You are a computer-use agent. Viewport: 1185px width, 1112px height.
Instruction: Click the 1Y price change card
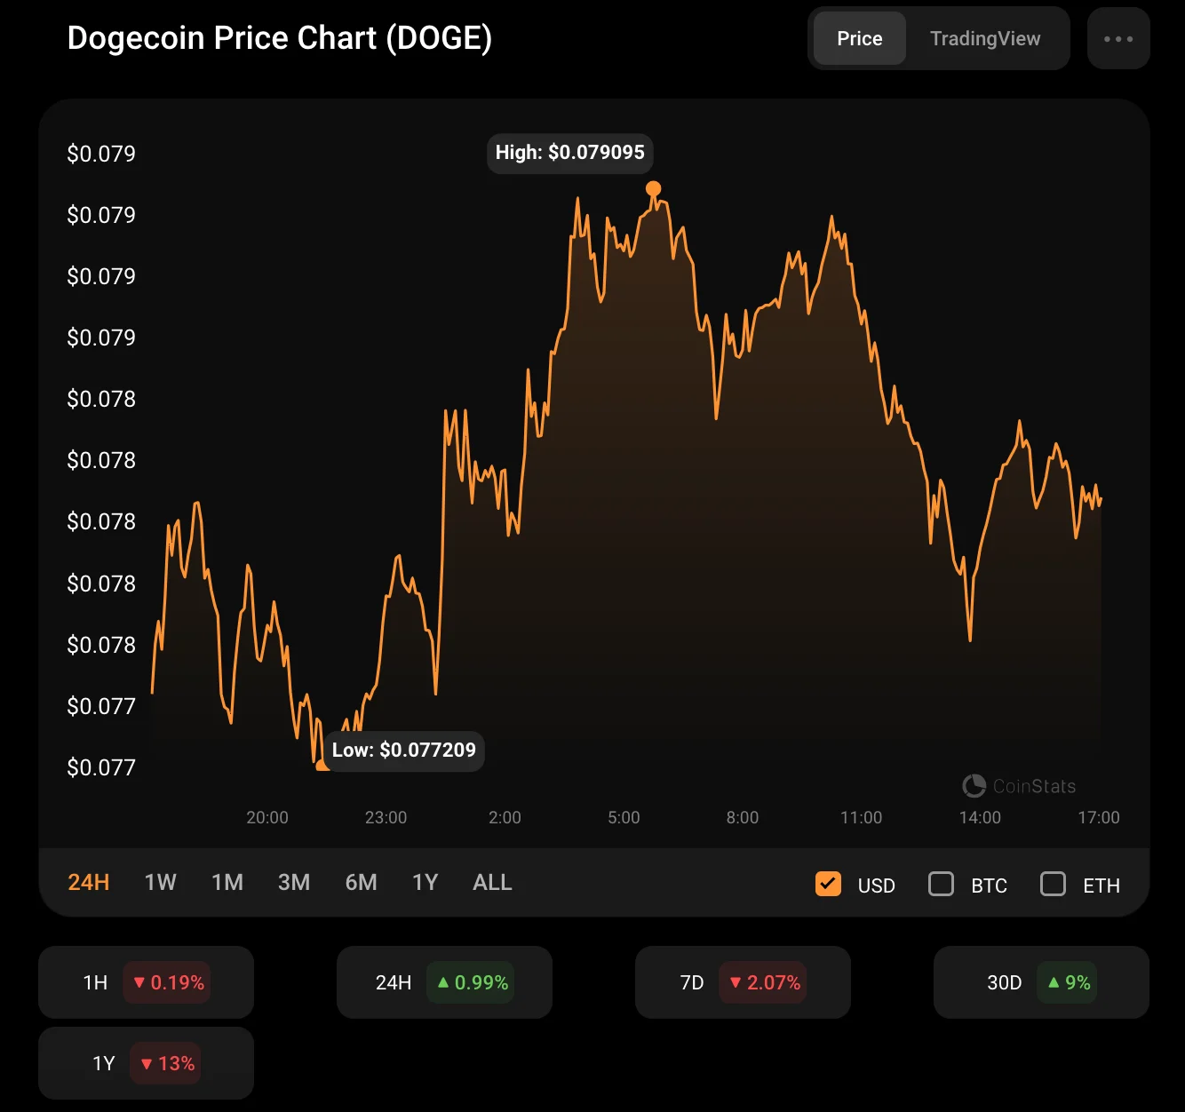[146, 1063]
